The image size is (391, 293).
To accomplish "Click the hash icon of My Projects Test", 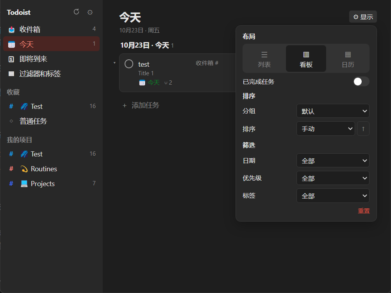I will [x=11, y=154].
